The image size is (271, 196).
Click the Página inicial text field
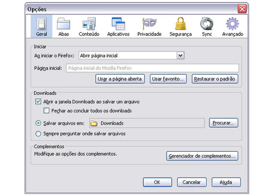(x=153, y=68)
